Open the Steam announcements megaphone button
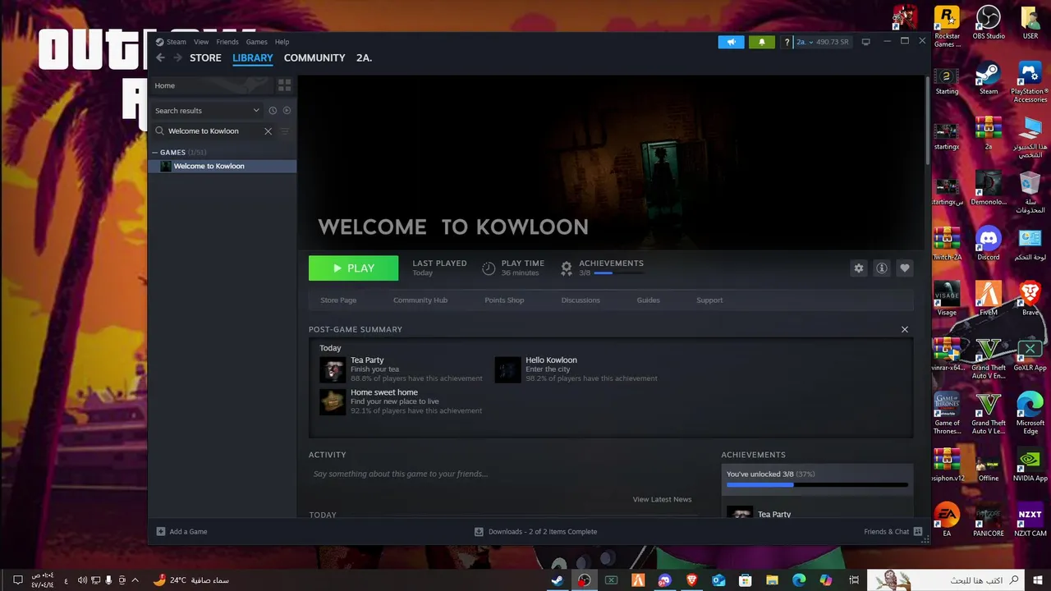This screenshot has width=1051, height=591. (x=731, y=42)
